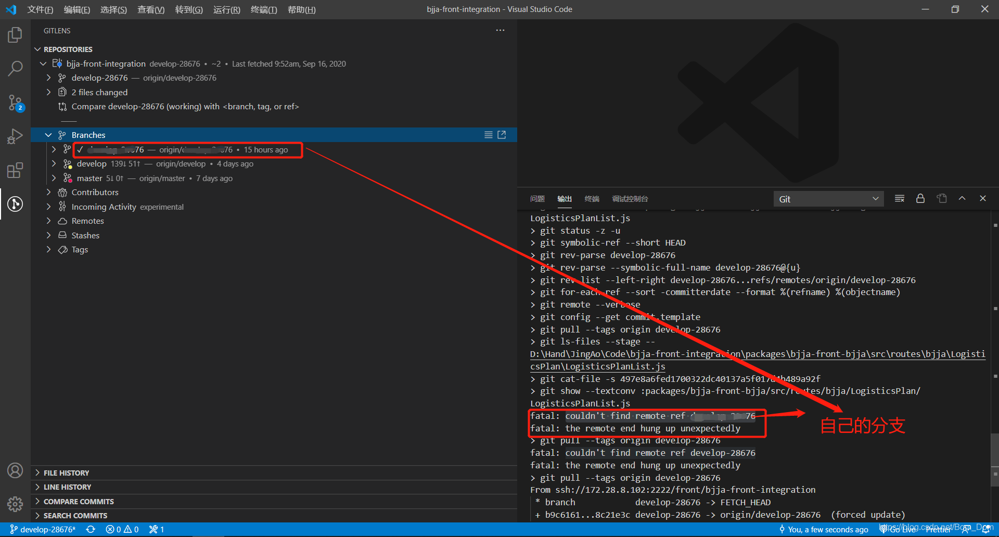The image size is (999, 537).
Task: Click the tools status bar item showing 1
Action: click(x=157, y=529)
